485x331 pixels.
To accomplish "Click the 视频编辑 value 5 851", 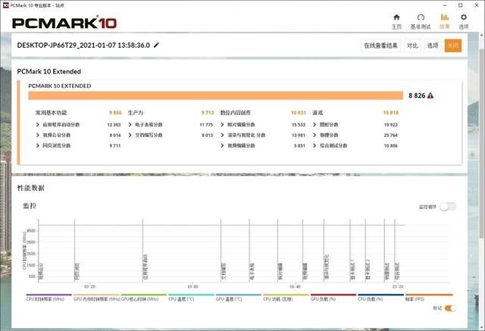I will [299, 145].
